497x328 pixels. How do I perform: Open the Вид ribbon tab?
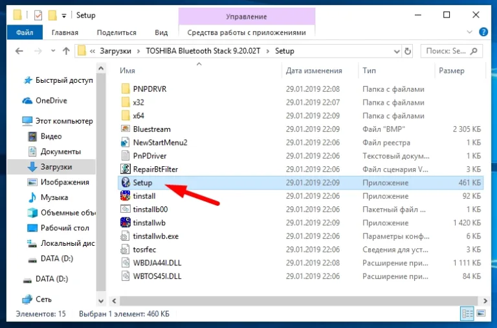pos(161,32)
